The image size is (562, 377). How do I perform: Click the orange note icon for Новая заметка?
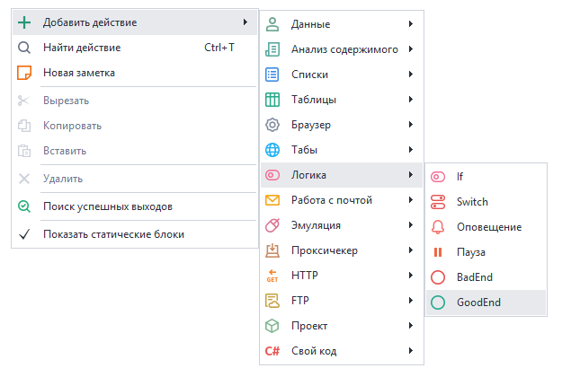(24, 73)
